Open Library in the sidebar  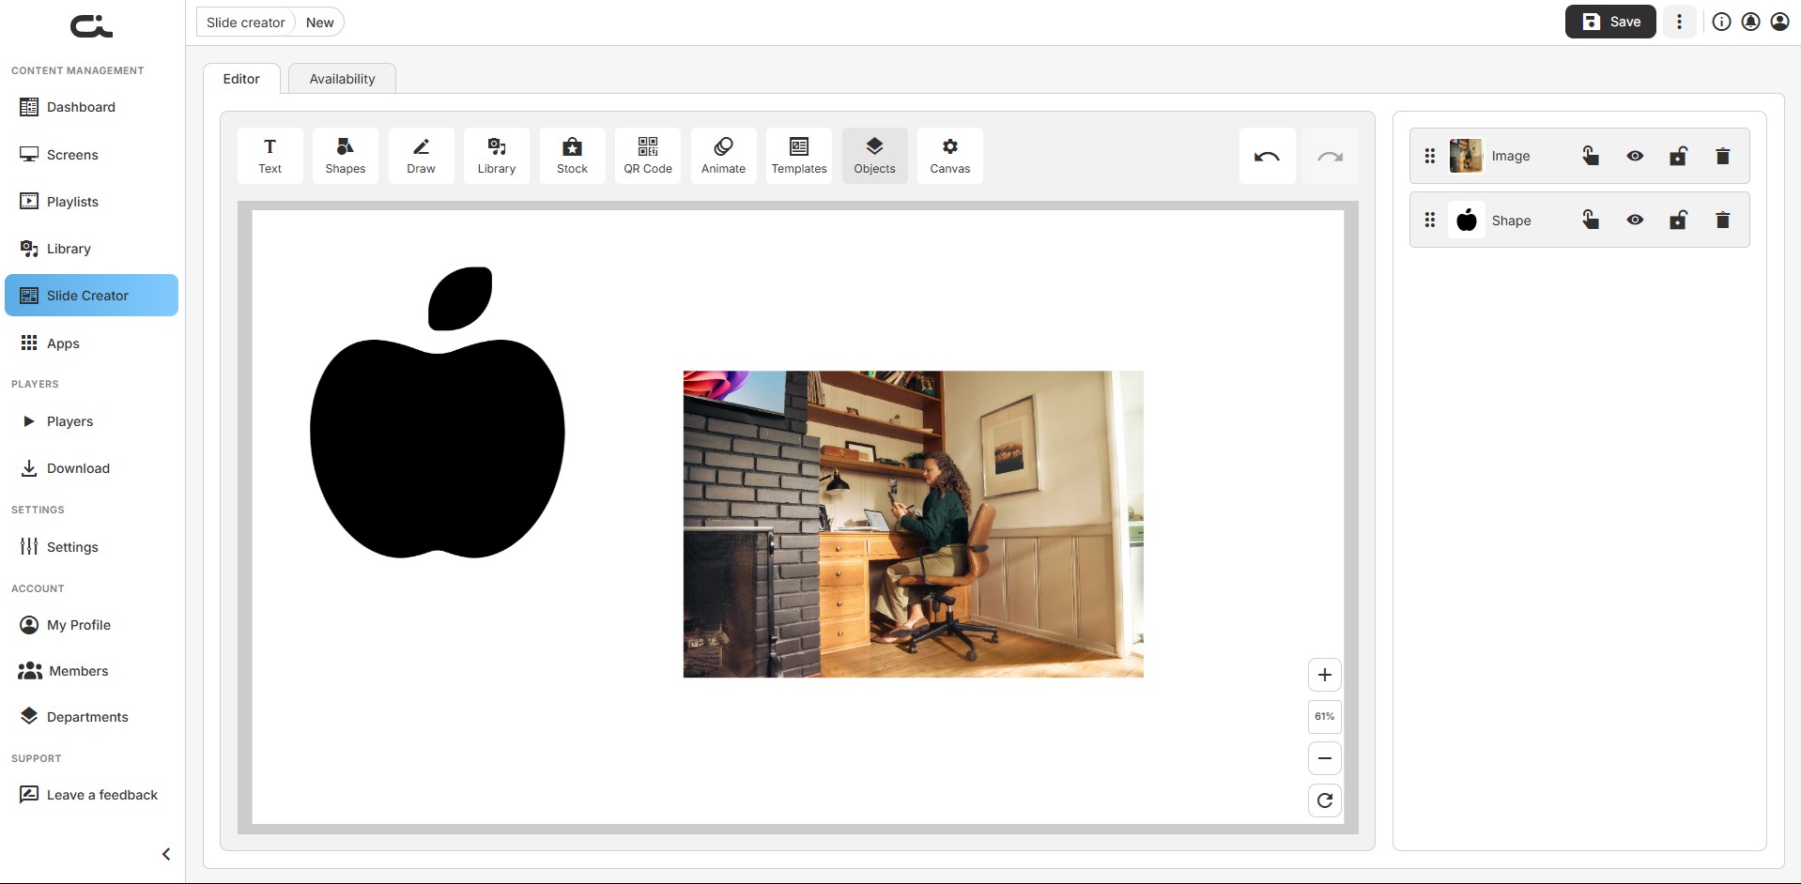tap(91, 249)
